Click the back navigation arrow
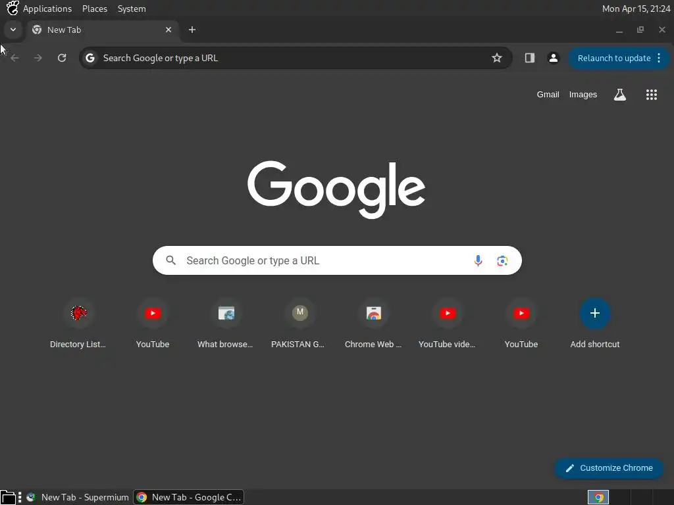Image resolution: width=674 pixels, height=505 pixels. (x=14, y=58)
